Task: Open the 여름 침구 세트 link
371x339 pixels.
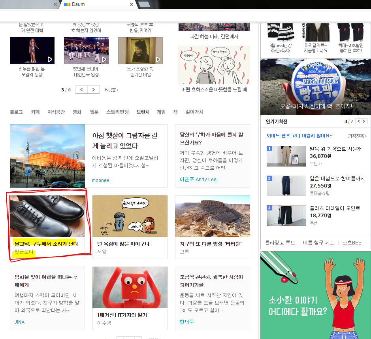Action: 319,242
